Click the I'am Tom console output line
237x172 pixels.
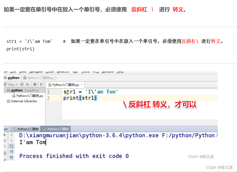click(x=32, y=142)
